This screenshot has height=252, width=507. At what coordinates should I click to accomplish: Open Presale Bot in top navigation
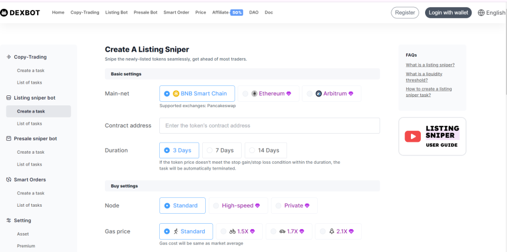click(x=146, y=12)
